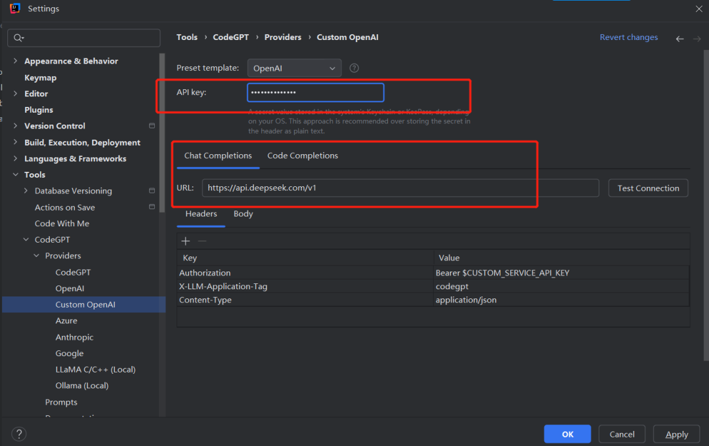The width and height of the screenshot is (709, 446).
Task: Open the help button at bottom left
Action: (19, 434)
